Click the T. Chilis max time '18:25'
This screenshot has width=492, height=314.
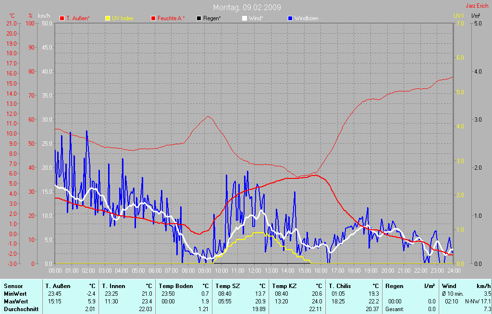coord(338,301)
